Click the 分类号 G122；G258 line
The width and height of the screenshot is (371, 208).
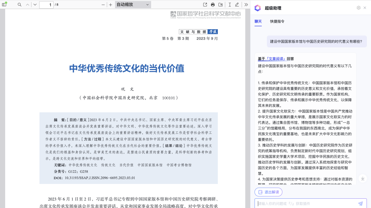pos(71,172)
